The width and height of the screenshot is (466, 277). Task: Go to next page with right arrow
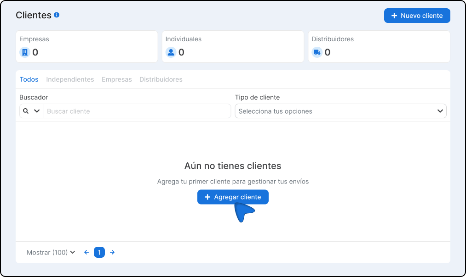(x=112, y=252)
